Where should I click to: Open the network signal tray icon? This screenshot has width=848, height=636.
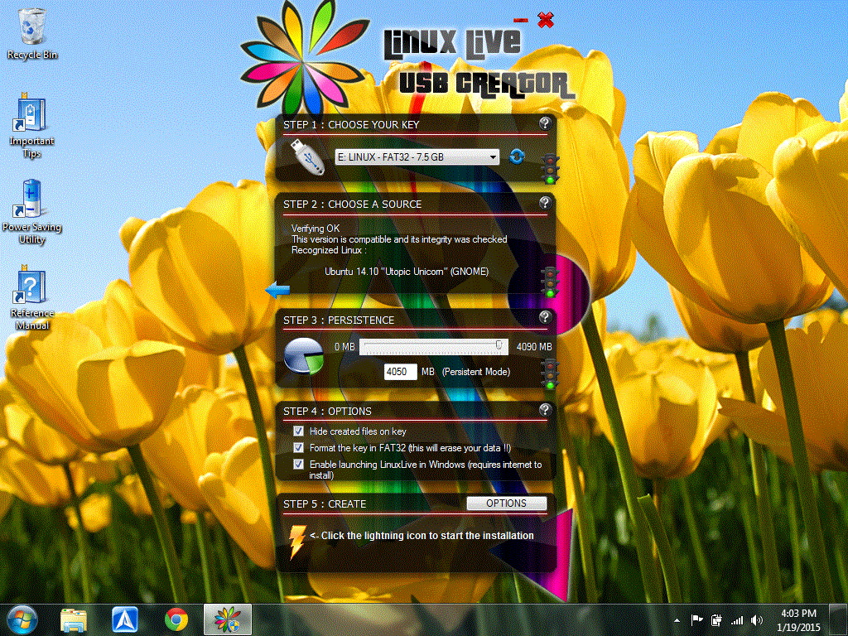pyautogui.click(x=736, y=620)
